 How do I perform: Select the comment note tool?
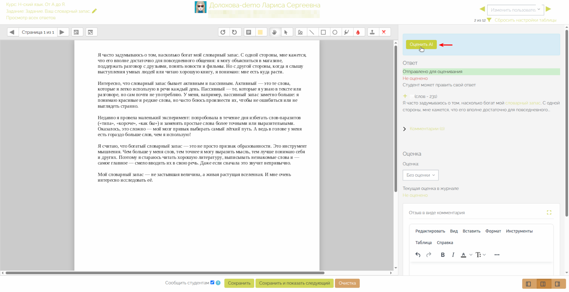click(x=249, y=32)
